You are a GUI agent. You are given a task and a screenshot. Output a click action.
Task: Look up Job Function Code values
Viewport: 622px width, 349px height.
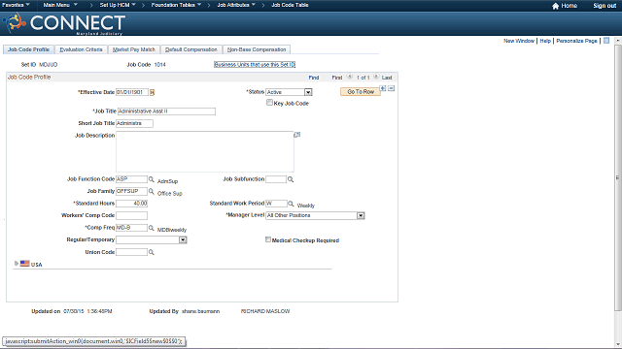coord(152,179)
